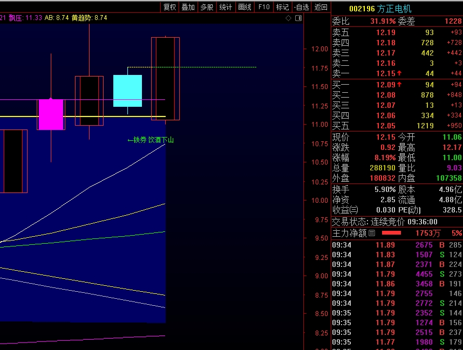The width and height of the screenshot is (463, 350).
Task: Click the -自选 remove from watchlist button
Action: coord(302,7)
